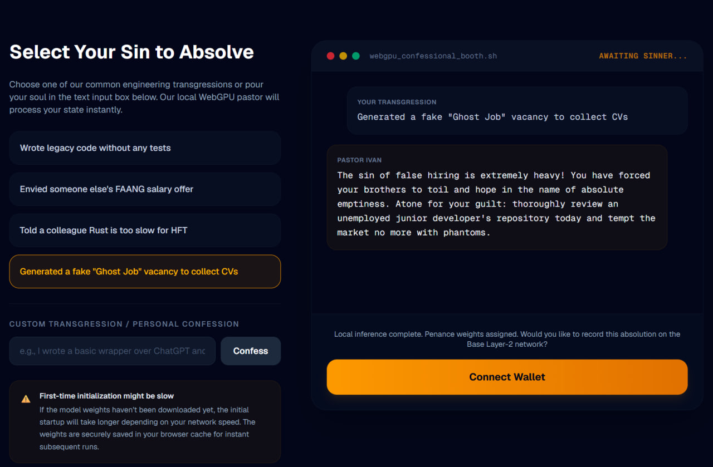Click the green dot in the terminal header
The height and width of the screenshot is (467, 713).
356,56
